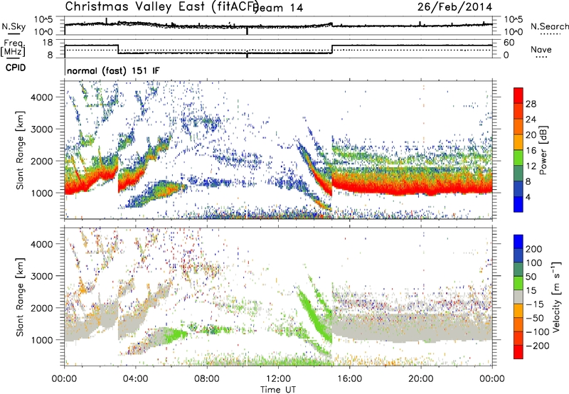Click the light green Power segment between 12 and 16
Image resolution: width=569 pixels, height=394 pixels.
coord(519,158)
